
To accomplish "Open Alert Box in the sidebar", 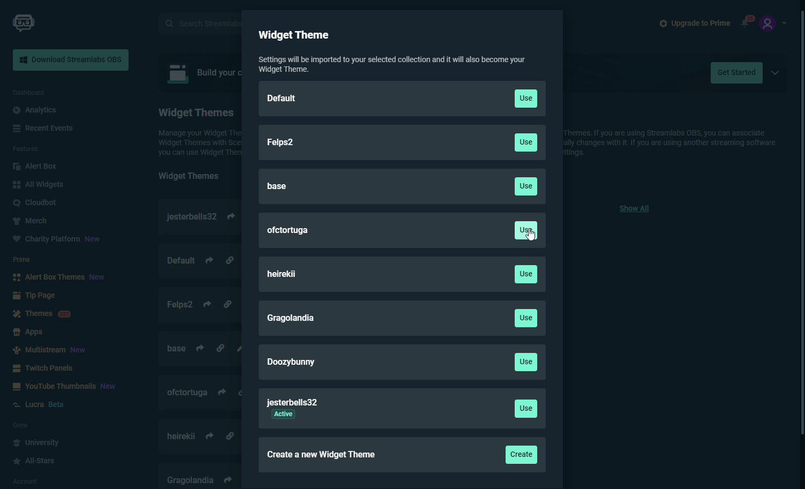I will 40,166.
